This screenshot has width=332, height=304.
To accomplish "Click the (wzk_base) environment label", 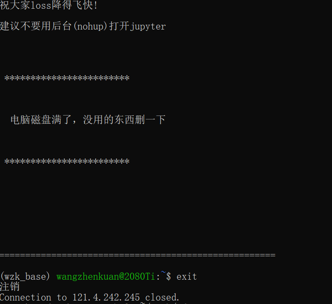I will tap(25, 277).
